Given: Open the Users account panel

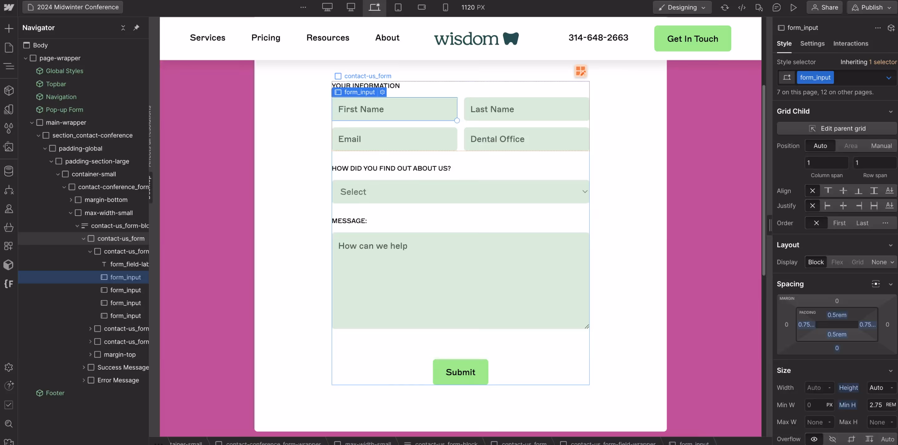Looking at the screenshot, I should point(9,209).
